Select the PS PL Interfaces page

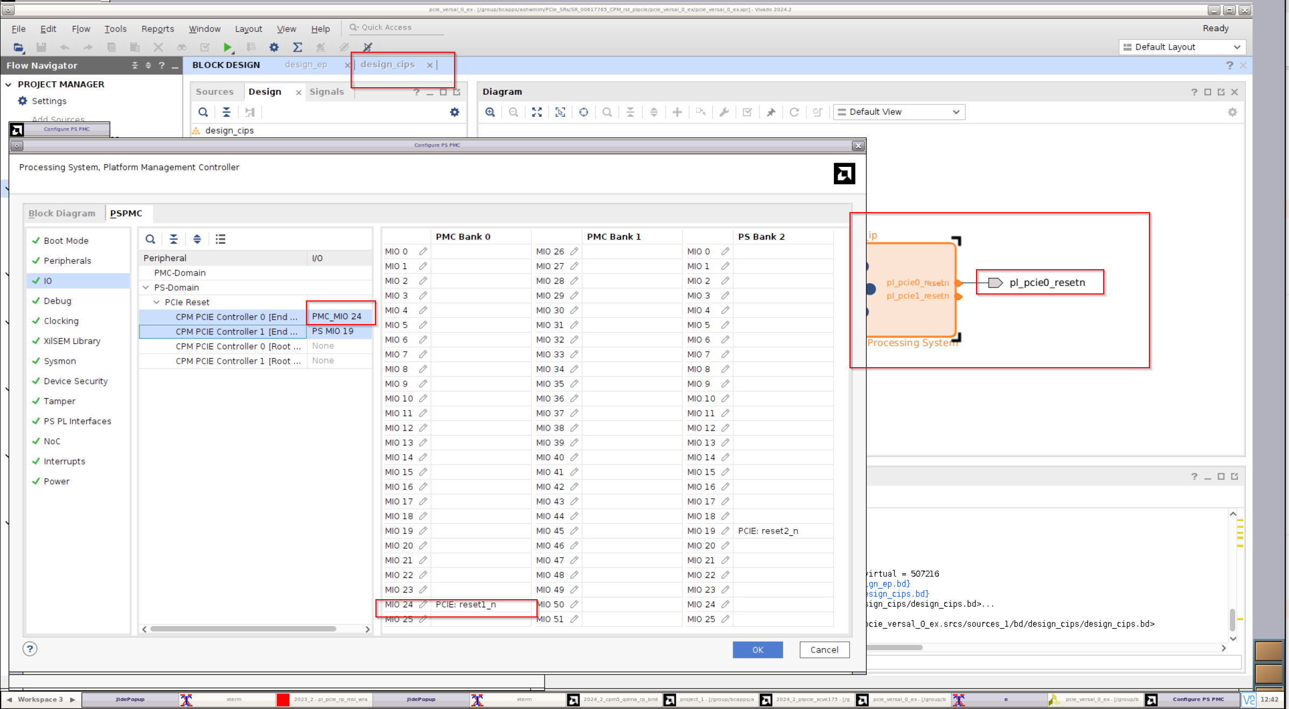pyautogui.click(x=78, y=421)
